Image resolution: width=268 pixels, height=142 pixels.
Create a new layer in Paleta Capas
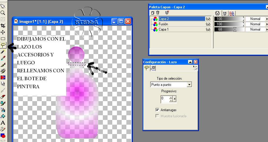[x=153, y=13]
